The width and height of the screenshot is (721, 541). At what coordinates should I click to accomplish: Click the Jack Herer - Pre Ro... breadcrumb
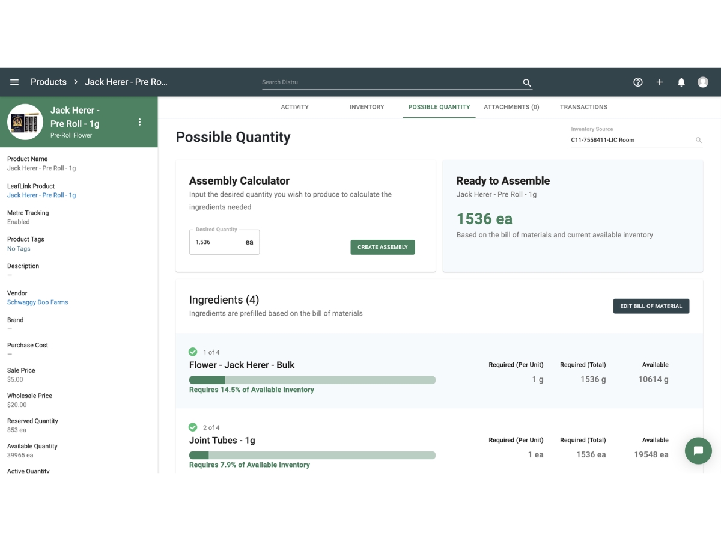[126, 82]
